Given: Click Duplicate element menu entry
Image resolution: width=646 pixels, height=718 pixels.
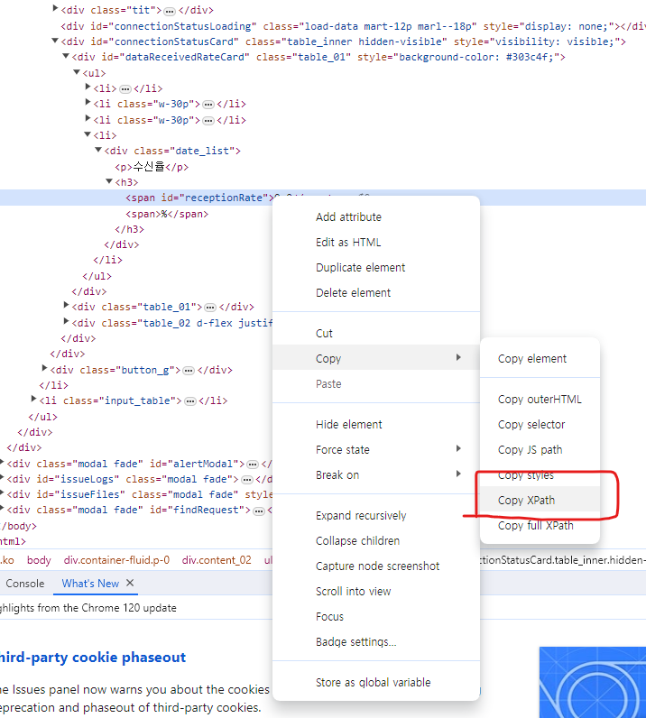Looking at the screenshot, I should pos(375,267).
